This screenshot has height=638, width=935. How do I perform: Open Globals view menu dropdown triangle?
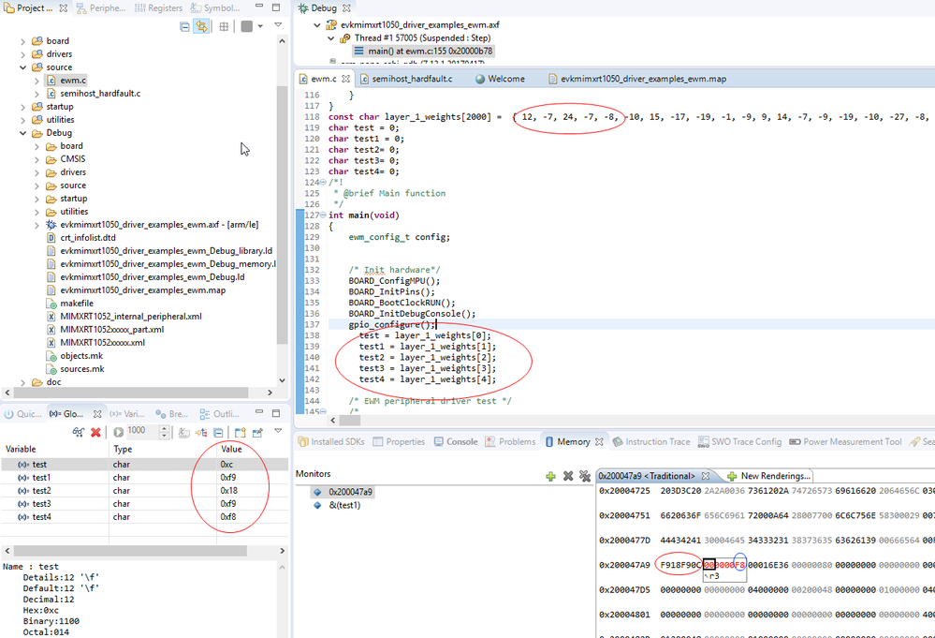click(x=278, y=430)
